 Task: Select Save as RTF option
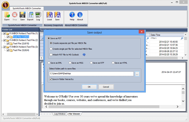pos(91,63)
